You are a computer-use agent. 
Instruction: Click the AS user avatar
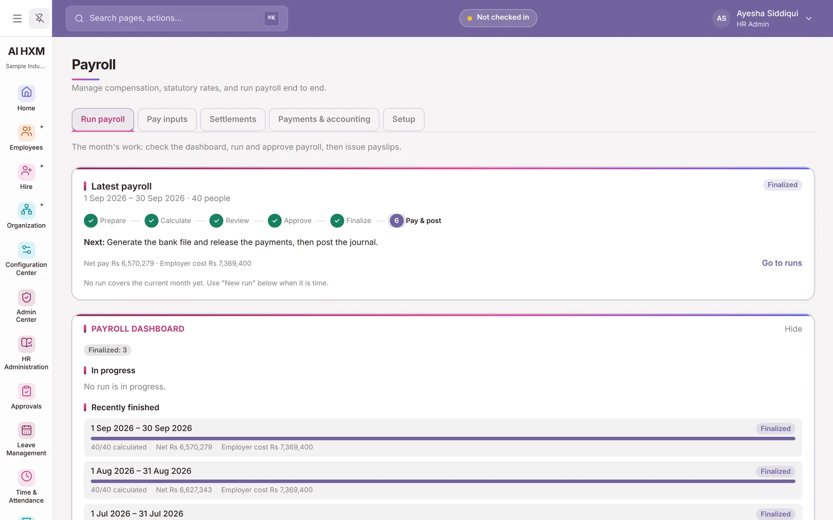[721, 18]
